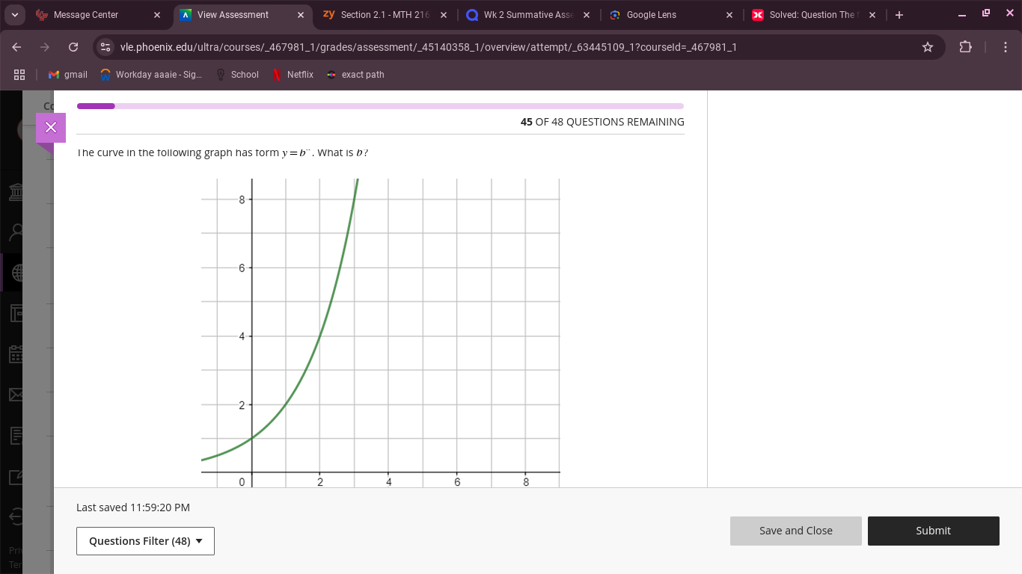Open the profile sidebar icon
1022x574 pixels.
coord(15,232)
